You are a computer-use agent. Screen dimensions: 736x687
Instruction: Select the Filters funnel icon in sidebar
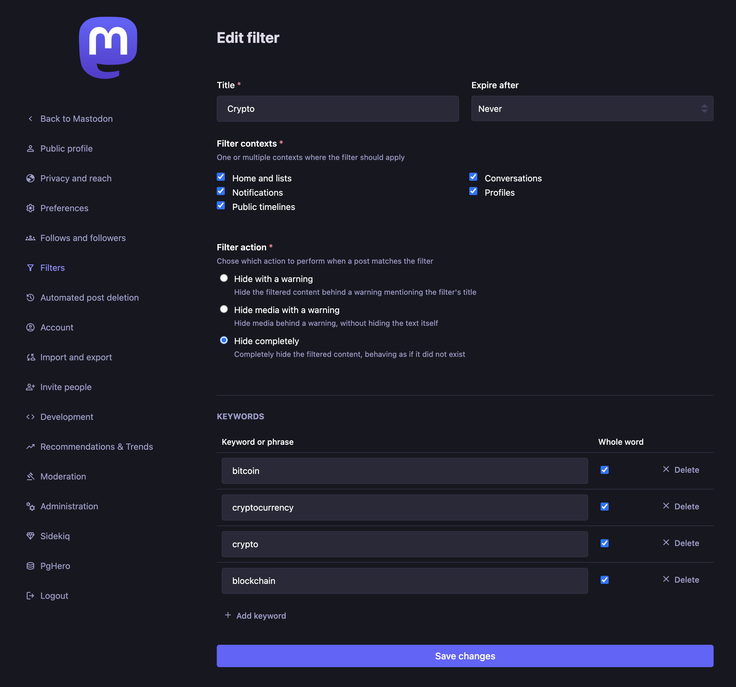(x=30, y=267)
